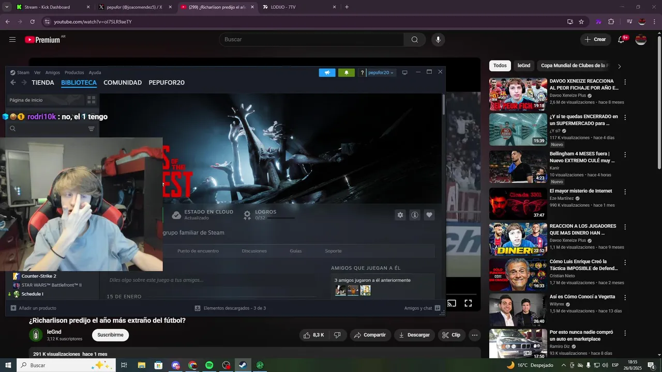Select Counter-Strike 2 in Steam library
662x372 pixels.
39,276
